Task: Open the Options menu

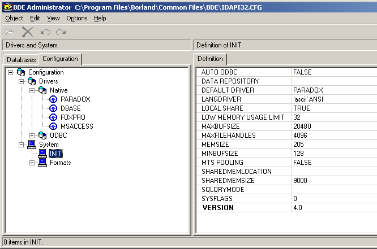Action: tap(77, 18)
